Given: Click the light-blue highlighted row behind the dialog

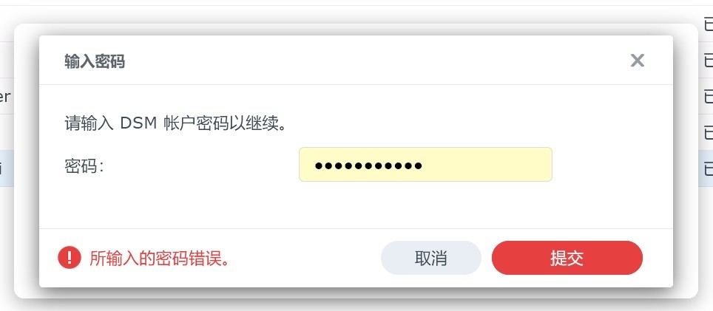Looking at the screenshot, I should pos(7,169).
